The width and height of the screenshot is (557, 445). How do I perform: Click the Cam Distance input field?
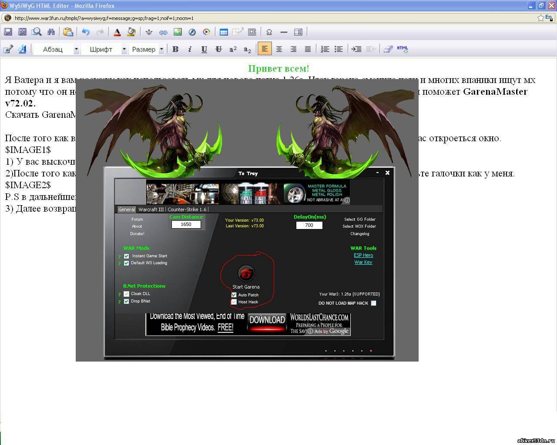coord(186,225)
